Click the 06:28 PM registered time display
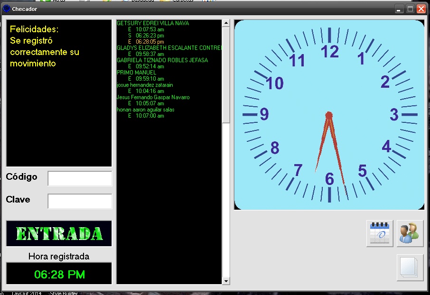Screen dimensions: 430x295 point(59,274)
